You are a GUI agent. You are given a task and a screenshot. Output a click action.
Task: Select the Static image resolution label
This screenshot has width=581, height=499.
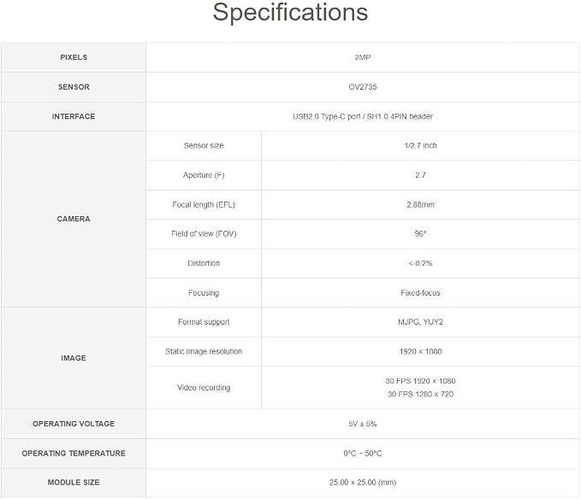point(204,351)
